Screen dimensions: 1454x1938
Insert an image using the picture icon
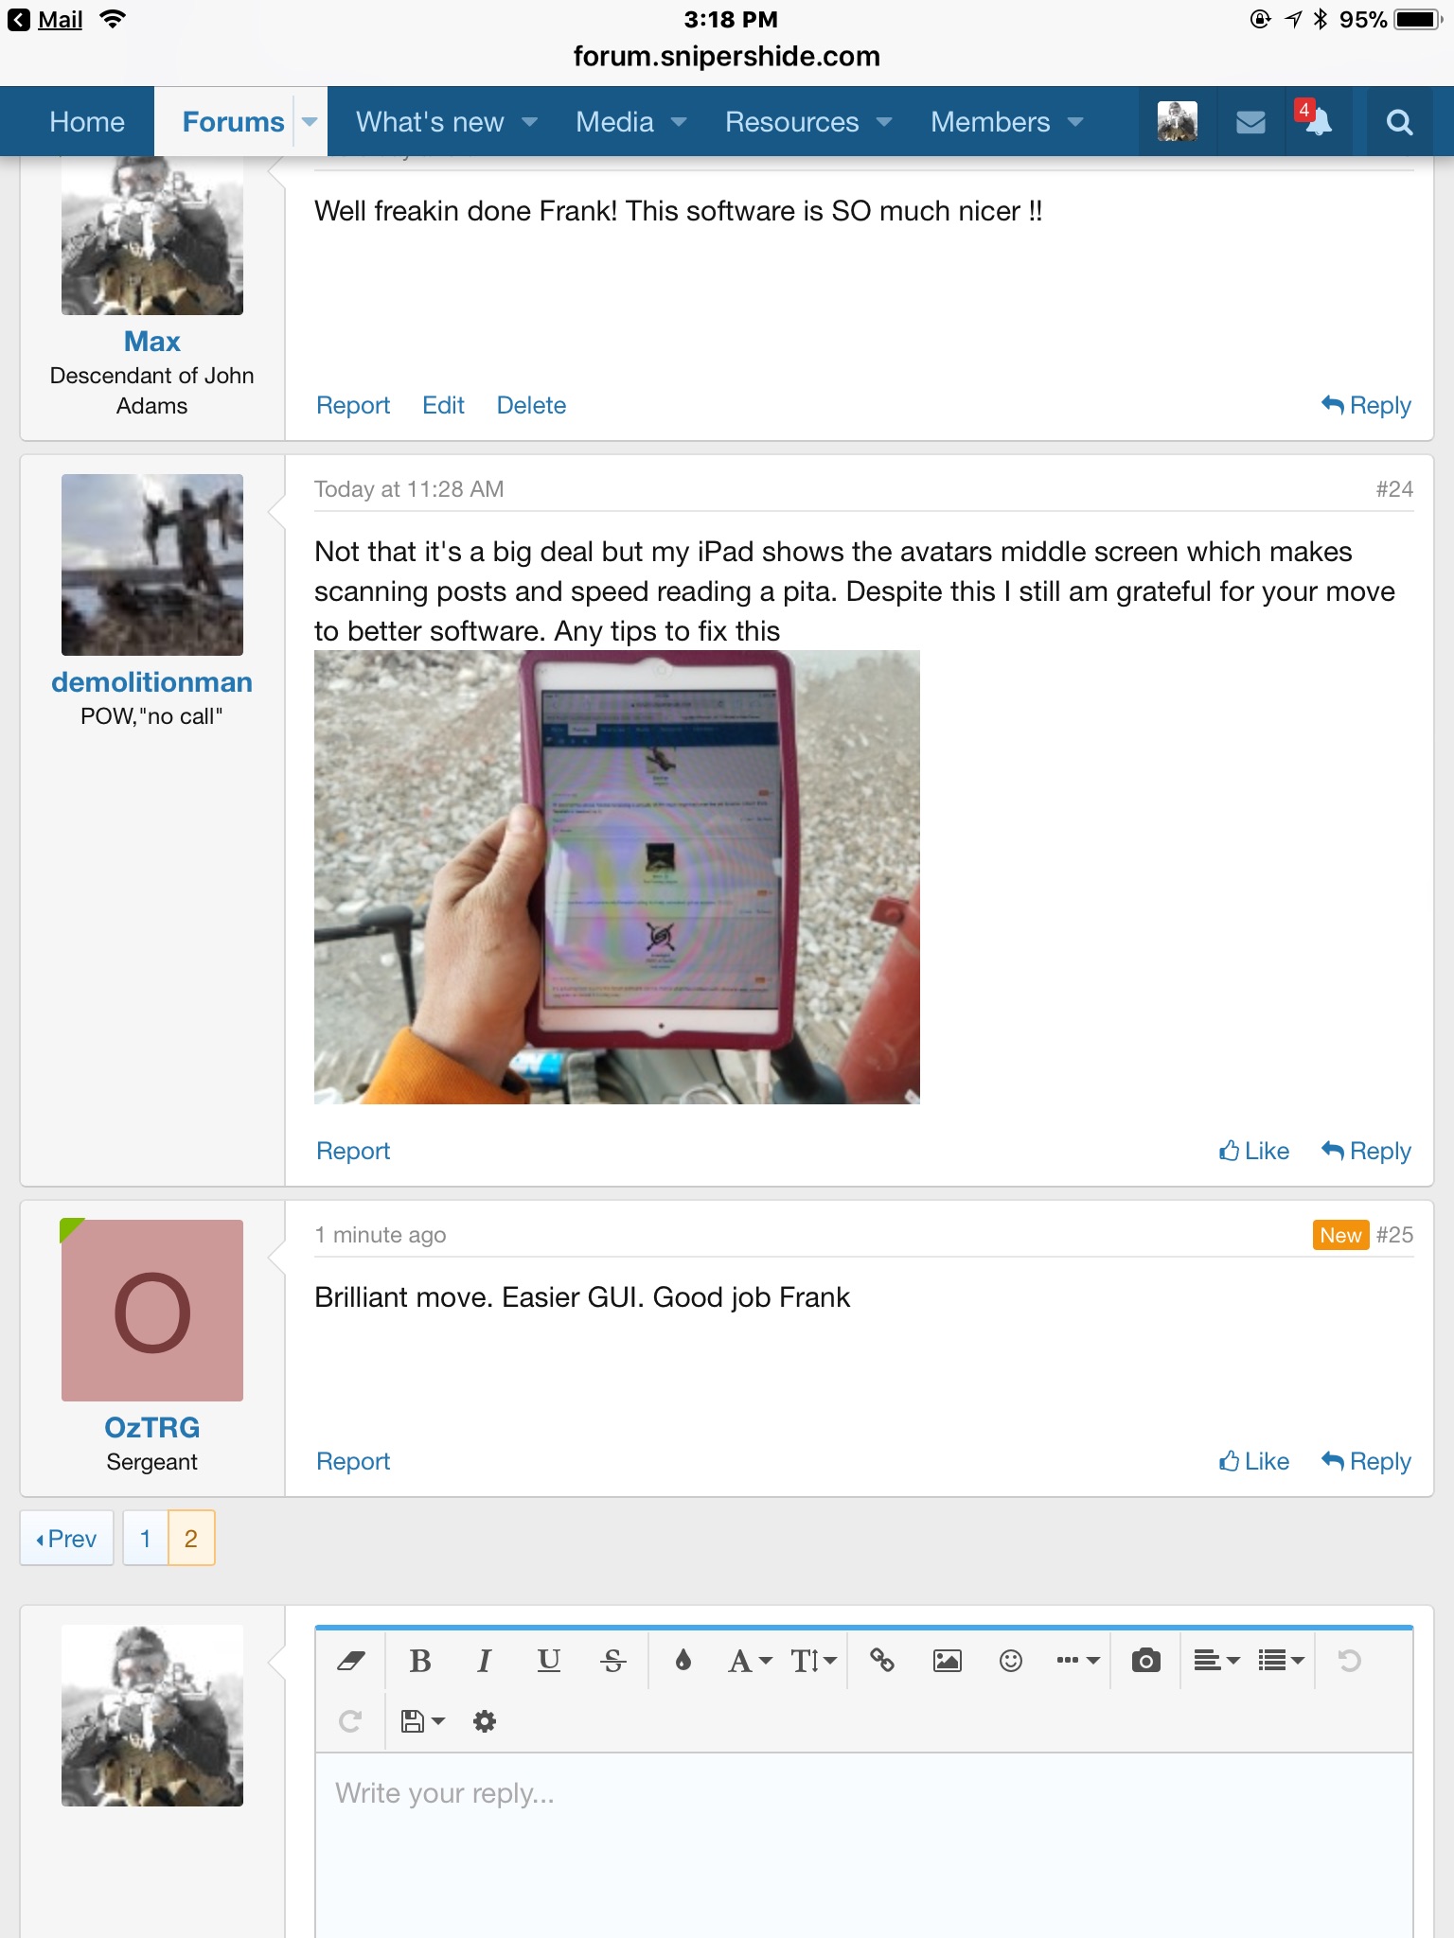coord(947,1661)
